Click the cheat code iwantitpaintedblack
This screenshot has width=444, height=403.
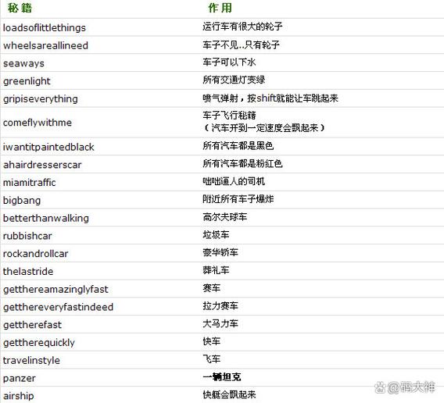pyautogui.click(x=48, y=147)
